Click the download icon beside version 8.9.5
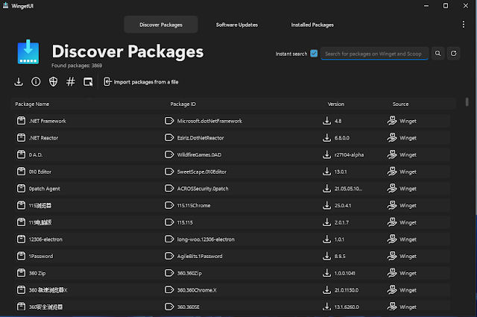Image resolution: width=477 pixels, height=317 pixels. point(326,256)
